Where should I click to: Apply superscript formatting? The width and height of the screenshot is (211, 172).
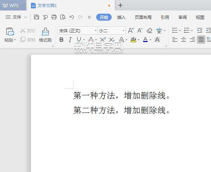(x=103, y=40)
